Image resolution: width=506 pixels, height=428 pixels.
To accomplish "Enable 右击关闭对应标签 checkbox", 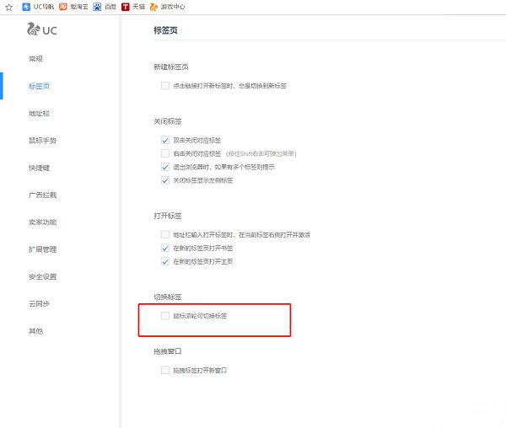I will tap(165, 153).
